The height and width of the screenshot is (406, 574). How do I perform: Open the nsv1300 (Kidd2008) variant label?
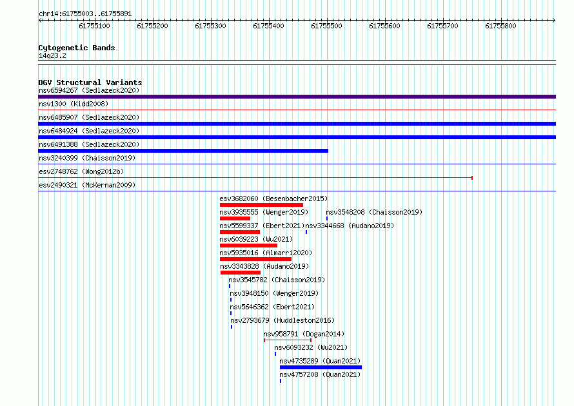(74, 104)
